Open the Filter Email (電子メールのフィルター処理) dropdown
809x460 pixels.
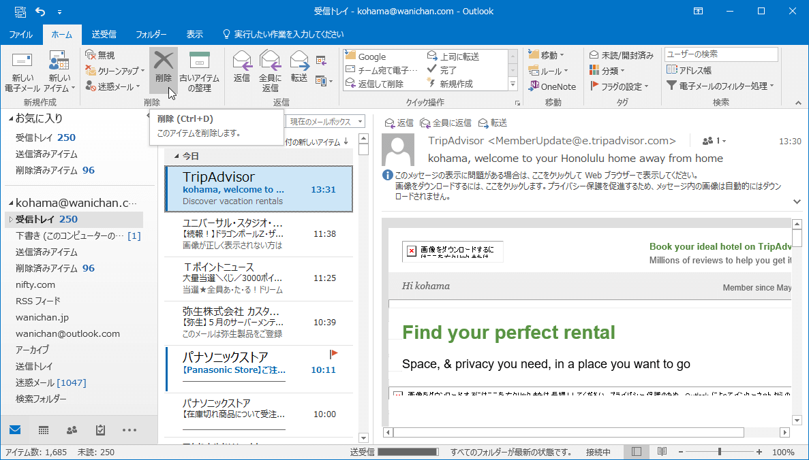tap(720, 86)
